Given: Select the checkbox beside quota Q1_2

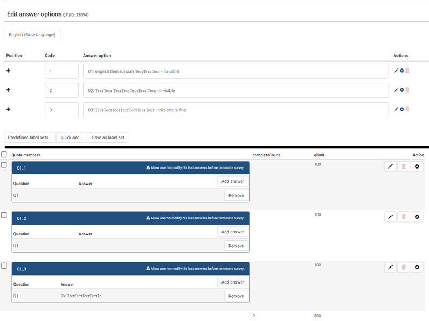Looking at the screenshot, I should coord(4,215).
